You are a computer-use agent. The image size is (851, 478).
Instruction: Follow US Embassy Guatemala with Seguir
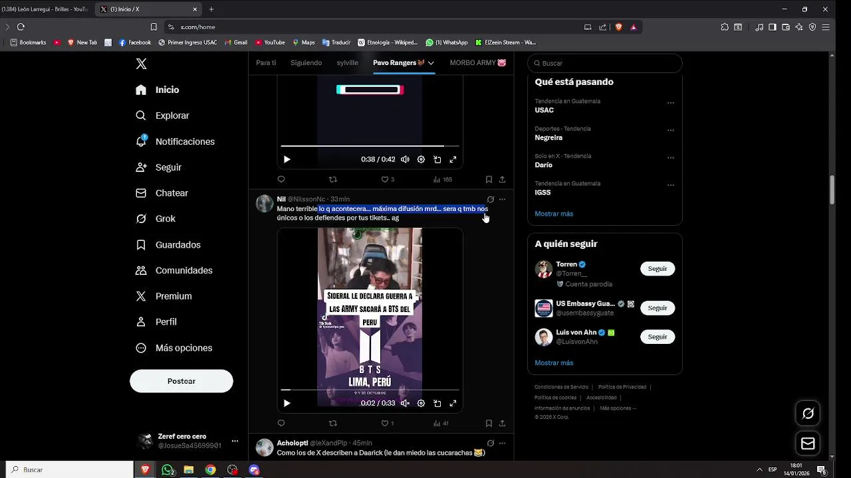click(658, 308)
